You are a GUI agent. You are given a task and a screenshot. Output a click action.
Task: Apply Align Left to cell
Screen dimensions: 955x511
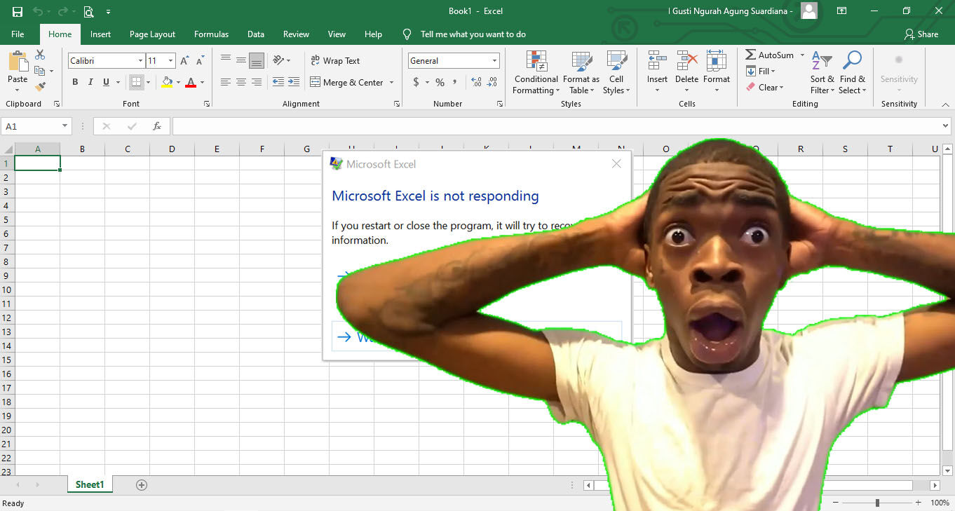click(x=226, y=82)
